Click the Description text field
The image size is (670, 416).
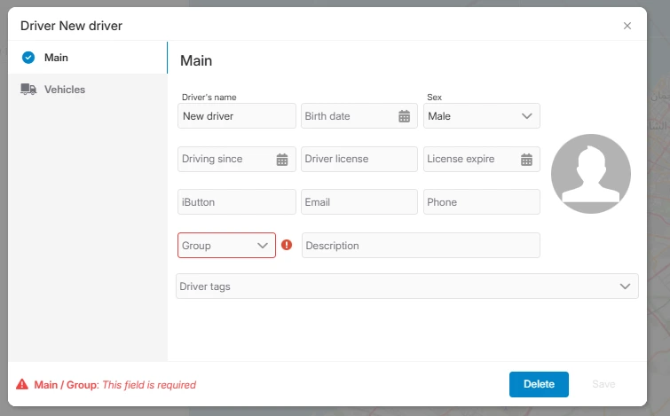pyautogui.click(x=421, y=245)
